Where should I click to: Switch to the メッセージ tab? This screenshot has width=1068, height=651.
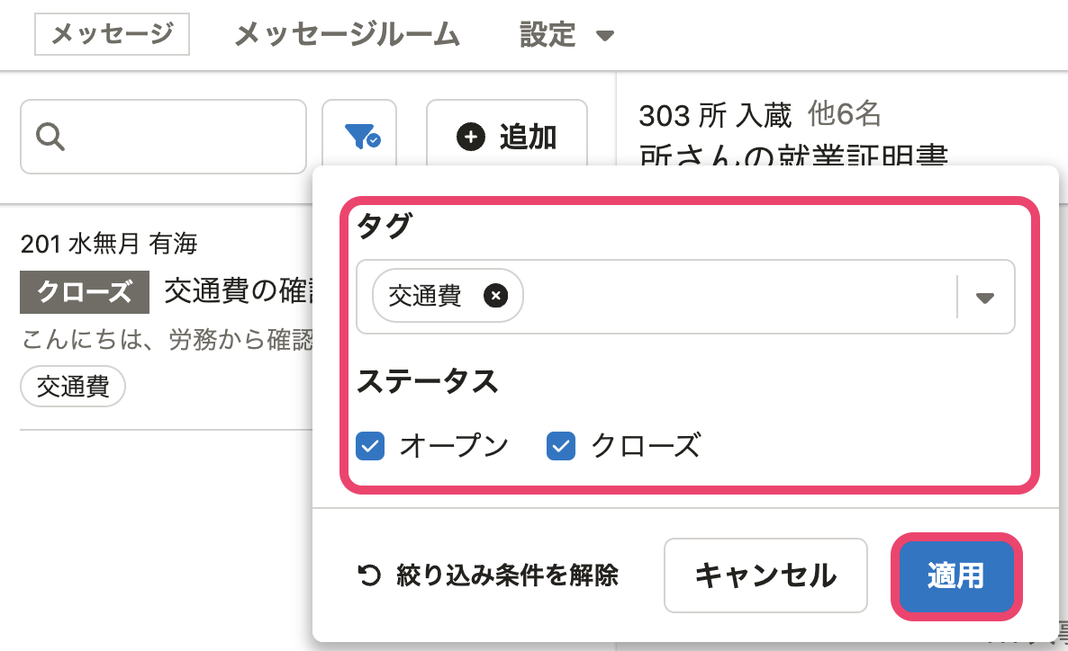point(112,35)
